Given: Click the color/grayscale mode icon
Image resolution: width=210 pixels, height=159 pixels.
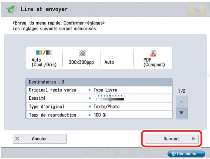Looking at the screenshot, I should (44, 53).
